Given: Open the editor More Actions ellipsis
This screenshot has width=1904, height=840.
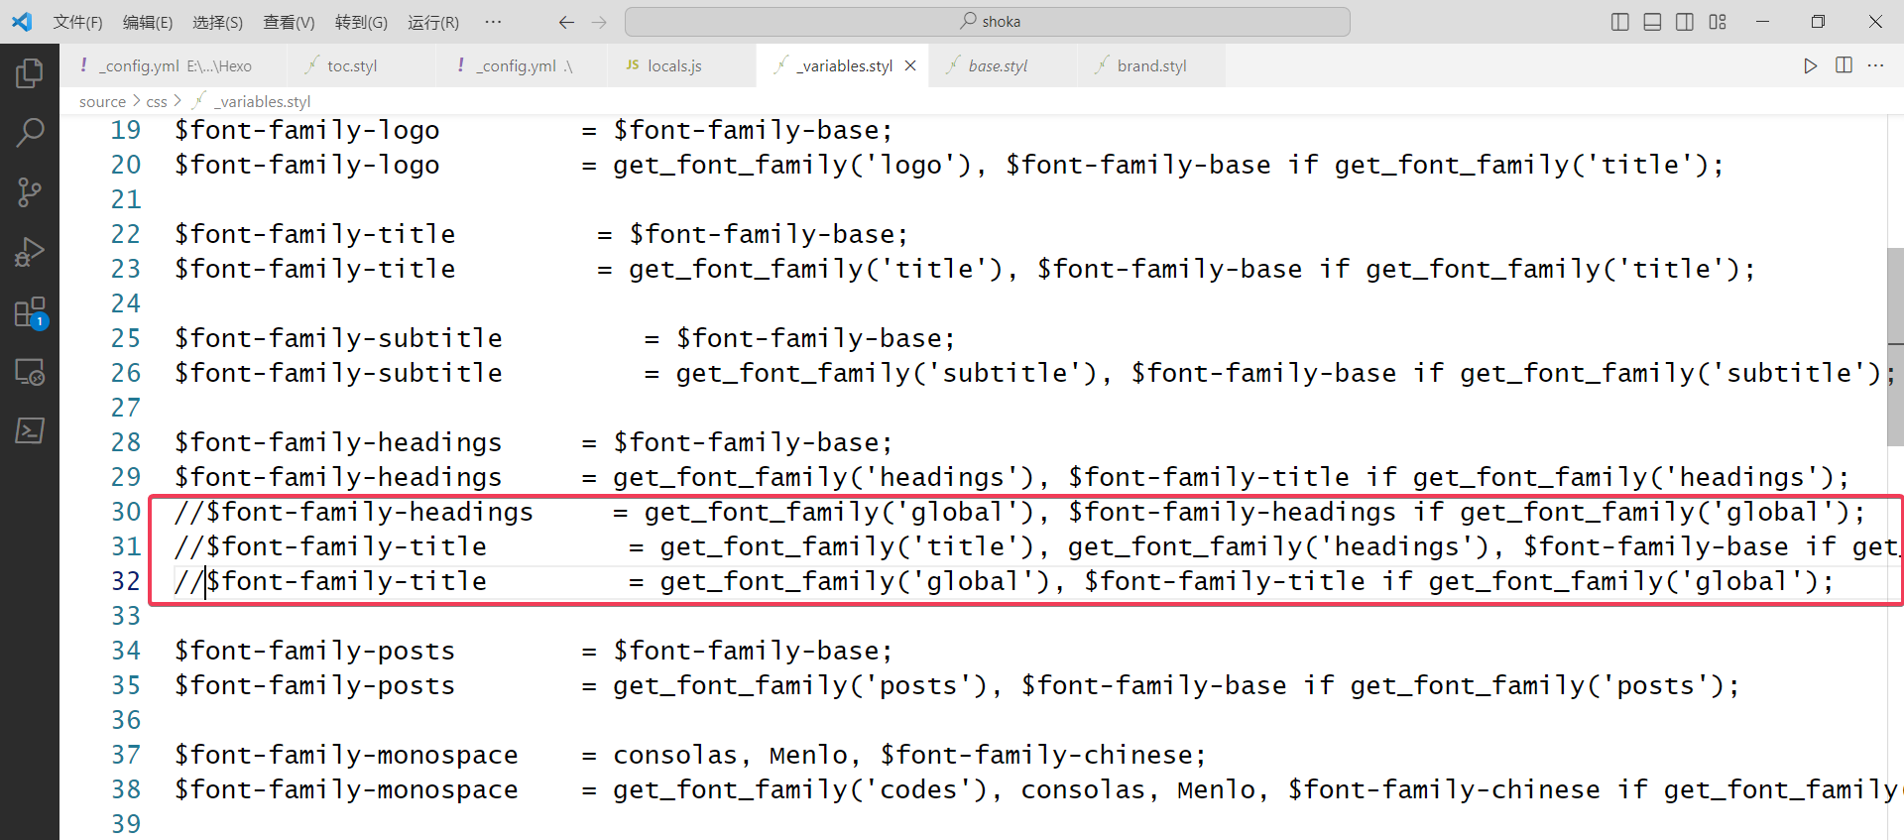Looking at the screenshot, I should click(1875, 65).
